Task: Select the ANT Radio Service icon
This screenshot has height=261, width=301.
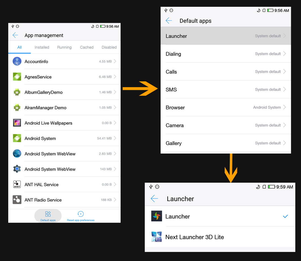Action: click(17, 200)
